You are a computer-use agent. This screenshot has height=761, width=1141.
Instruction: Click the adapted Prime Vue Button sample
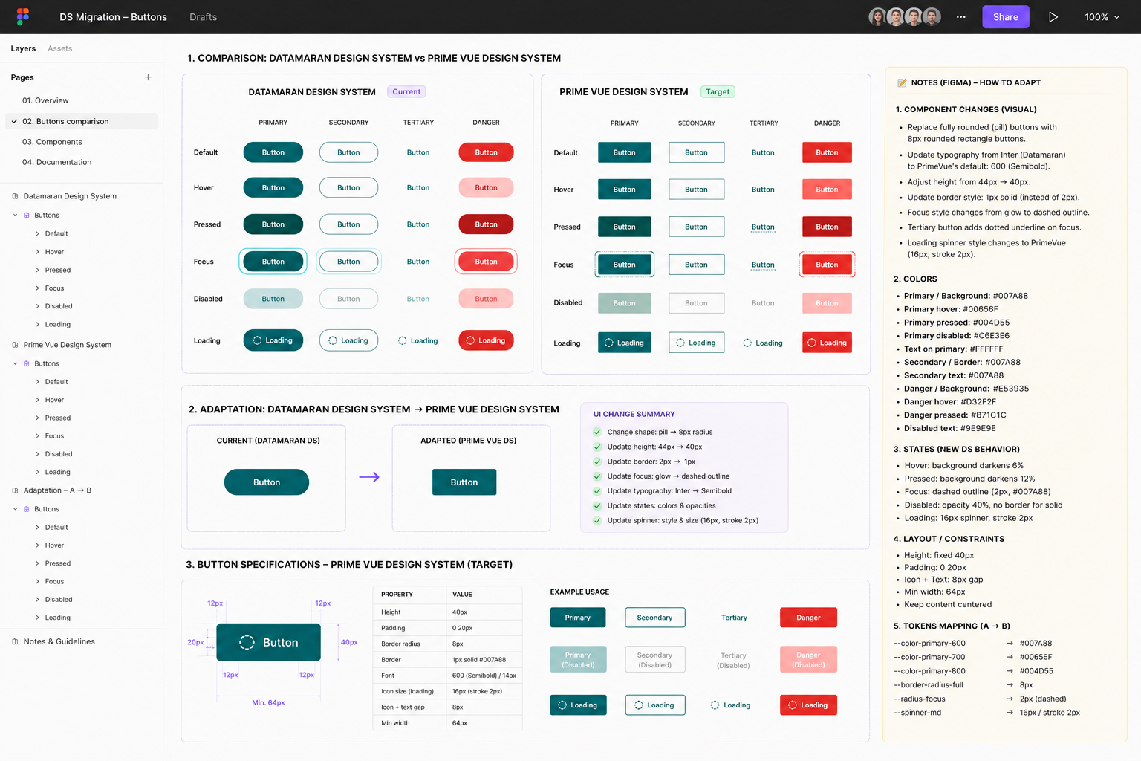point(464,482)
